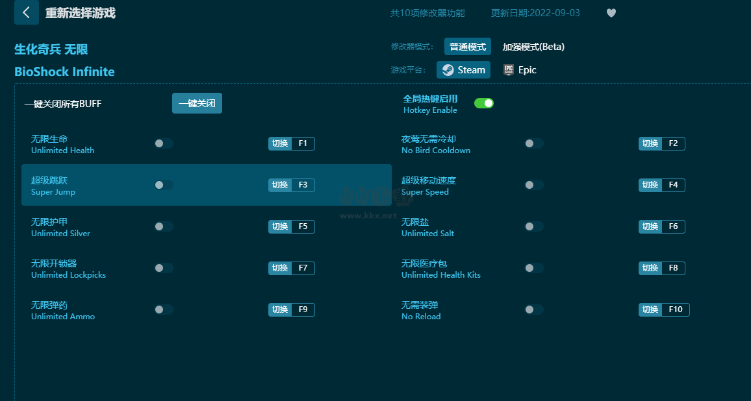The width and height of the screenshot is (751, 401).
Task: Switch to 加强模式(Beta) mode tab
Action: pos(533,47)
